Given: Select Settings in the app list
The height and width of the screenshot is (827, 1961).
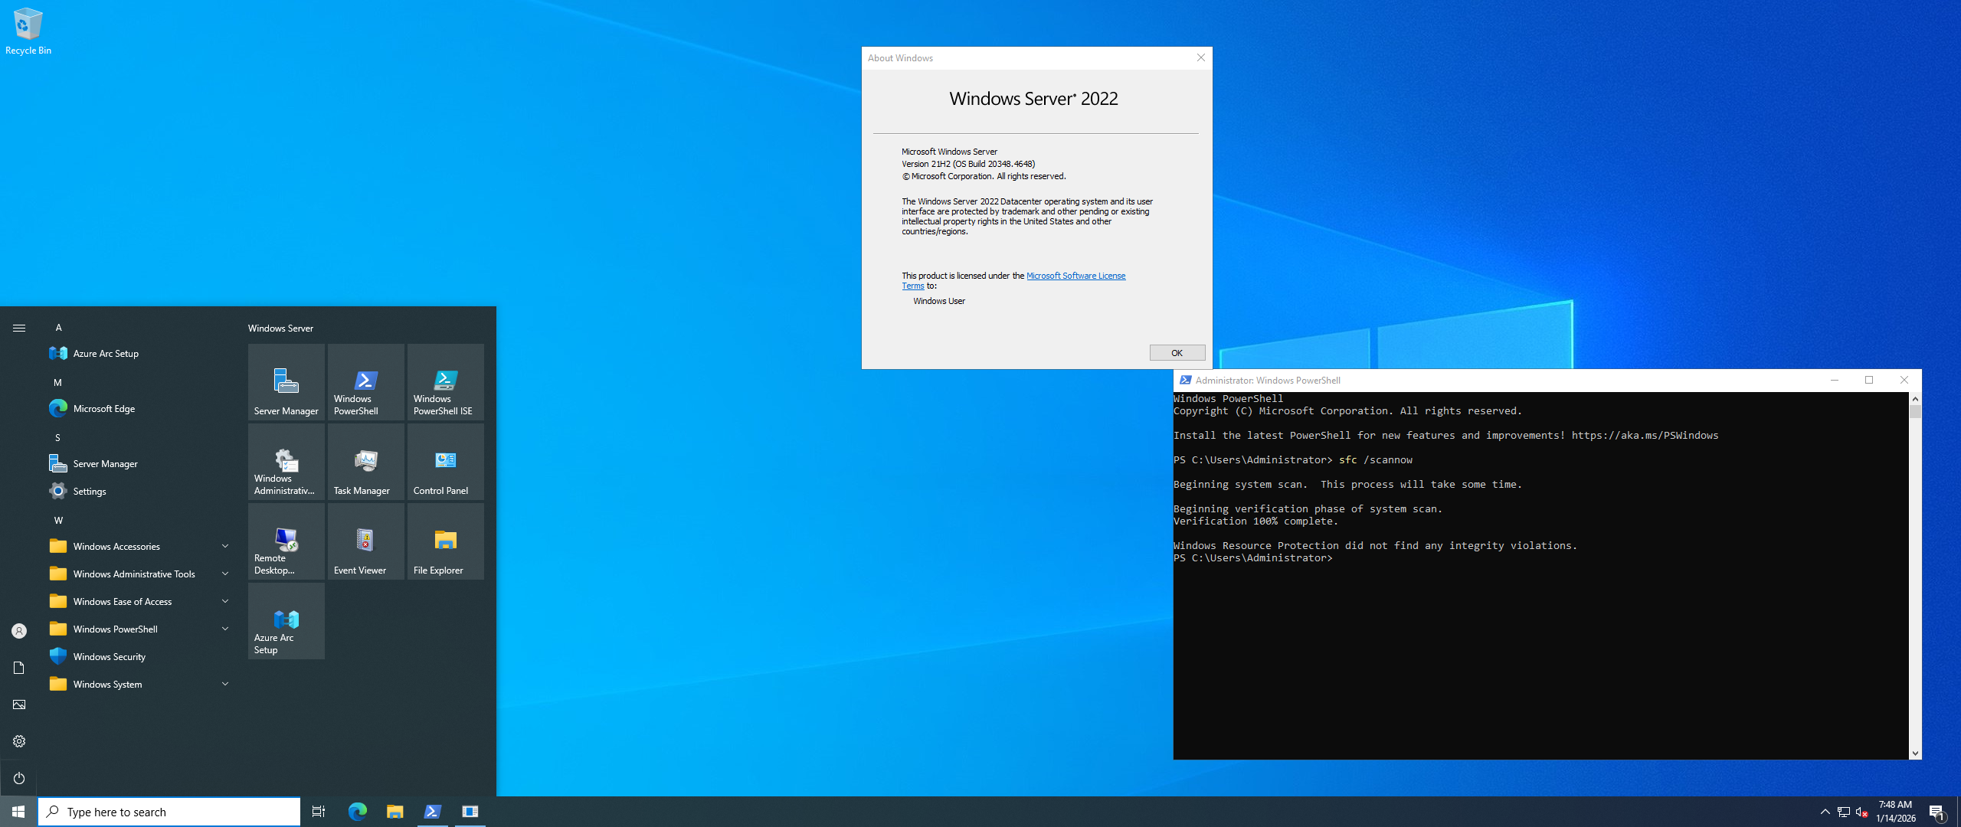Looking at the screenshot, I should (x=89, y=491).
